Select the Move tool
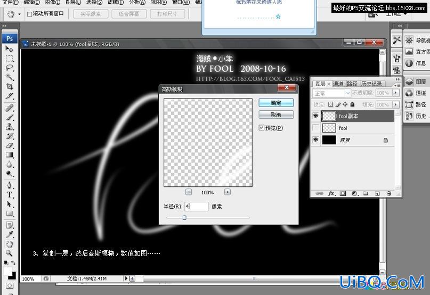Image resolution: width=430 pixels, height=295 pixels. coord(9,50)
